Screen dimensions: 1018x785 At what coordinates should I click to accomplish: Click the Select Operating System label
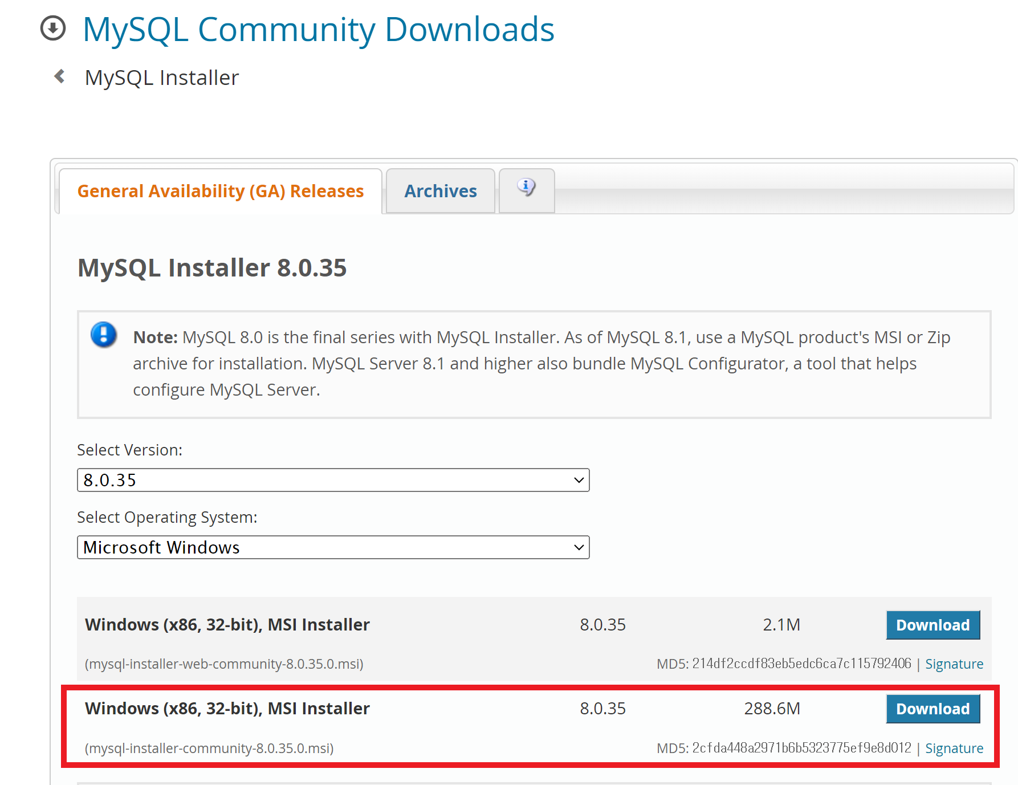167,517
